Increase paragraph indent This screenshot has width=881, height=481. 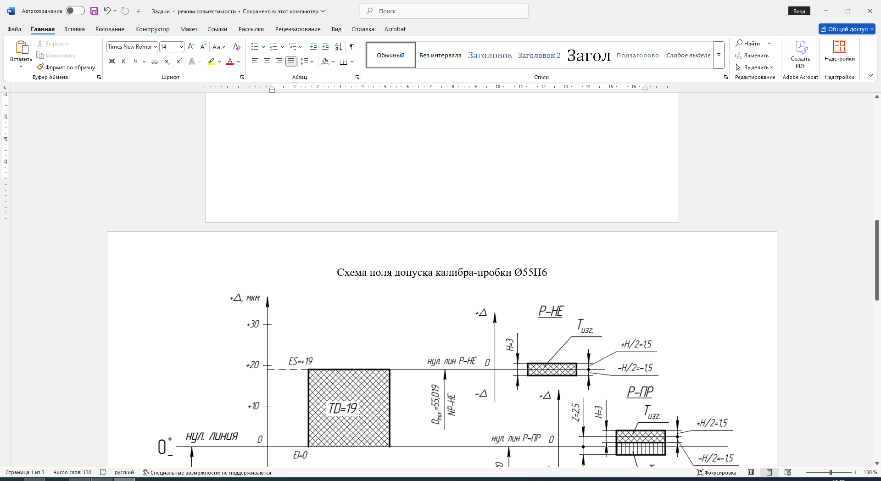325,47
